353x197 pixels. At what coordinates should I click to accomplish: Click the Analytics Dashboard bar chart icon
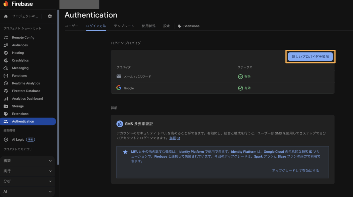click(x=6, y=98)
